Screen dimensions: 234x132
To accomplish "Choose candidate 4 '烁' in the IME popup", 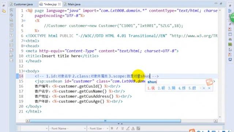I will 182,88.
